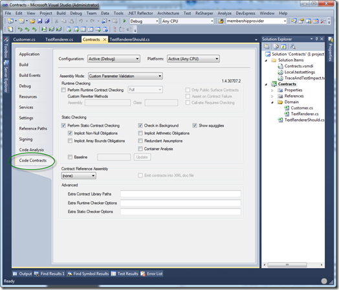Enable Perform Runtime Contract Checking

click(x=63, y=90)
